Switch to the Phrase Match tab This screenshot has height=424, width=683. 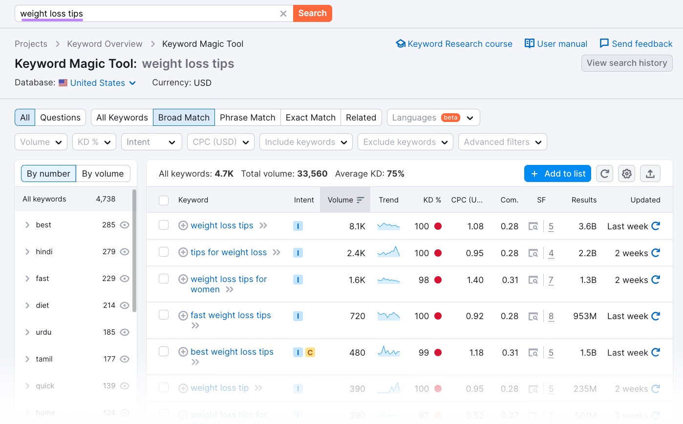point(247,117)
